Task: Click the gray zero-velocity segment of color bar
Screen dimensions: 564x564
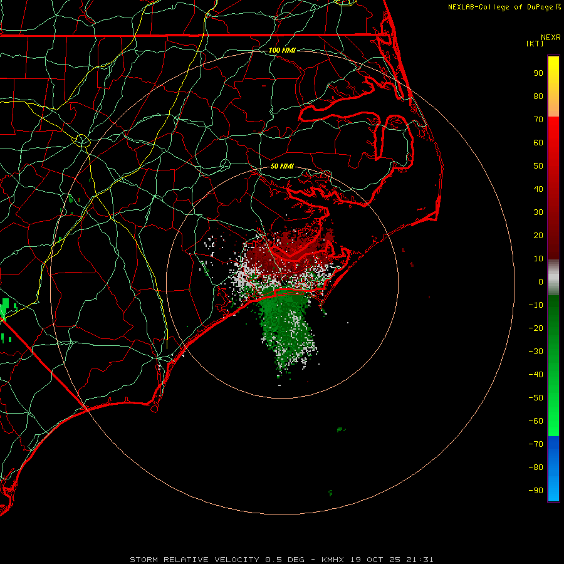Action: (553, 278)
